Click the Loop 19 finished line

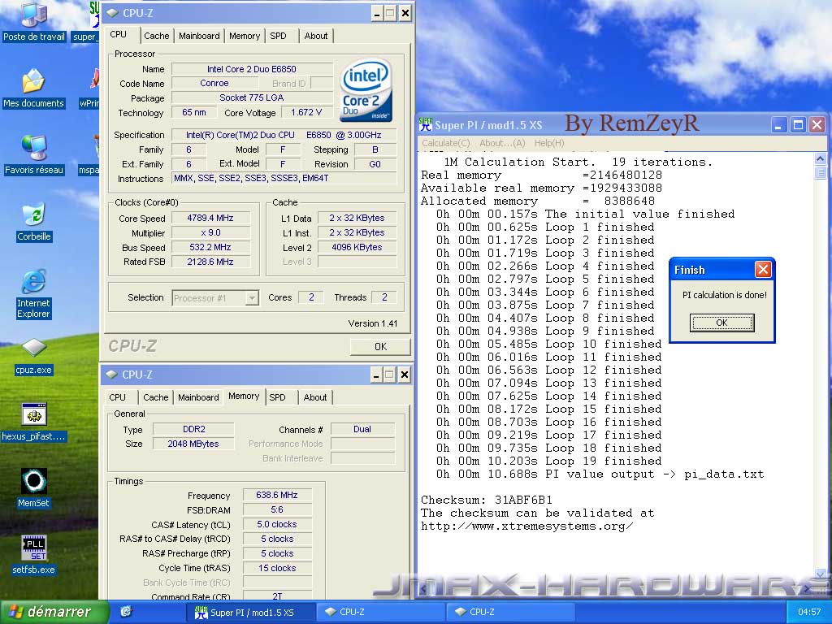pos(549,461)
